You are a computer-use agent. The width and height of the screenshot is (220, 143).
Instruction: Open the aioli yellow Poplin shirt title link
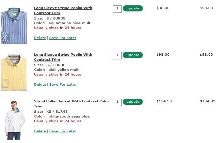[x=63, y=54]
